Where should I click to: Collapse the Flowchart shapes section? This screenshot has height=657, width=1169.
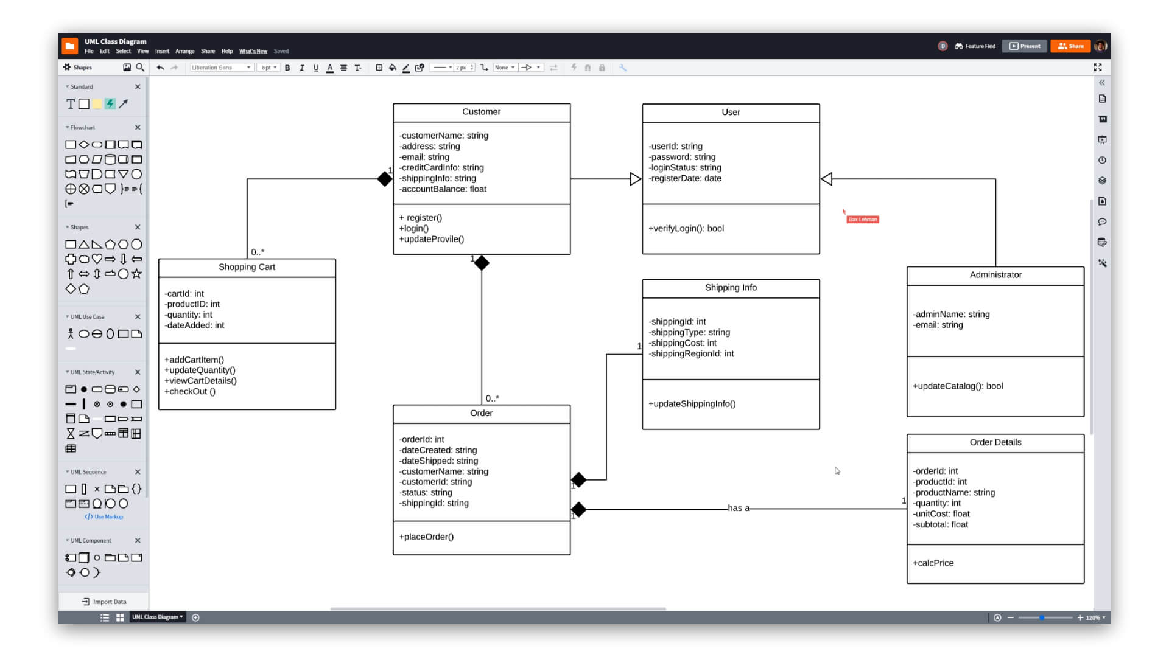tap(67, 127)
